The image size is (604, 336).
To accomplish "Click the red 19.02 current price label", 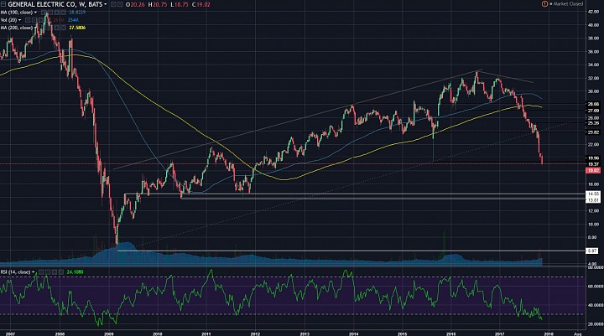I will (x=592, y=170).
